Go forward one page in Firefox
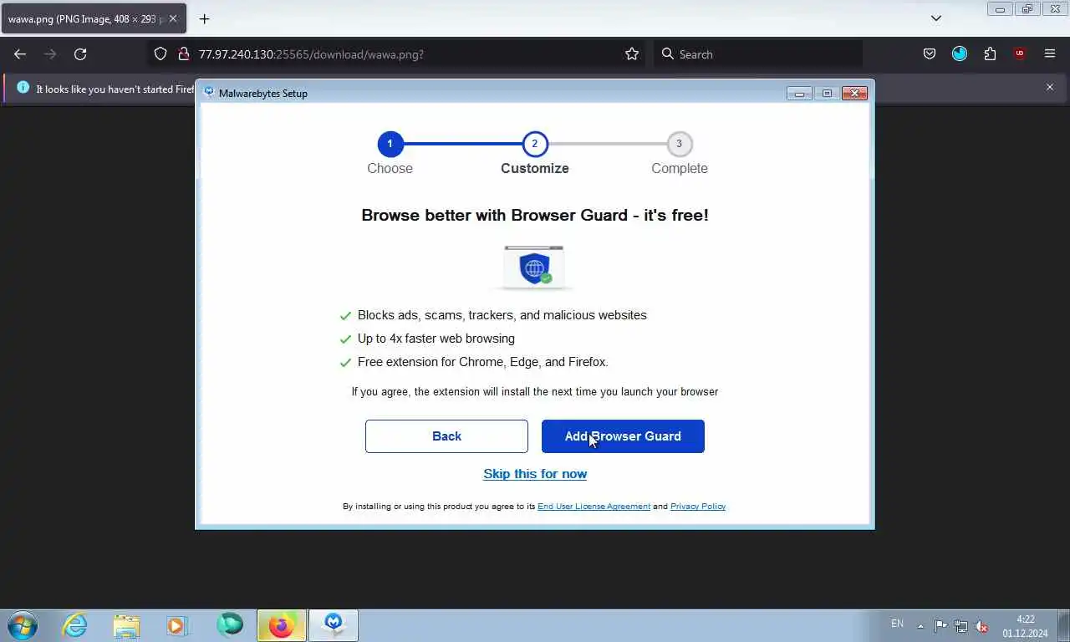The height and width of the screenshot is (642, 1070). (x=50, y=54)
